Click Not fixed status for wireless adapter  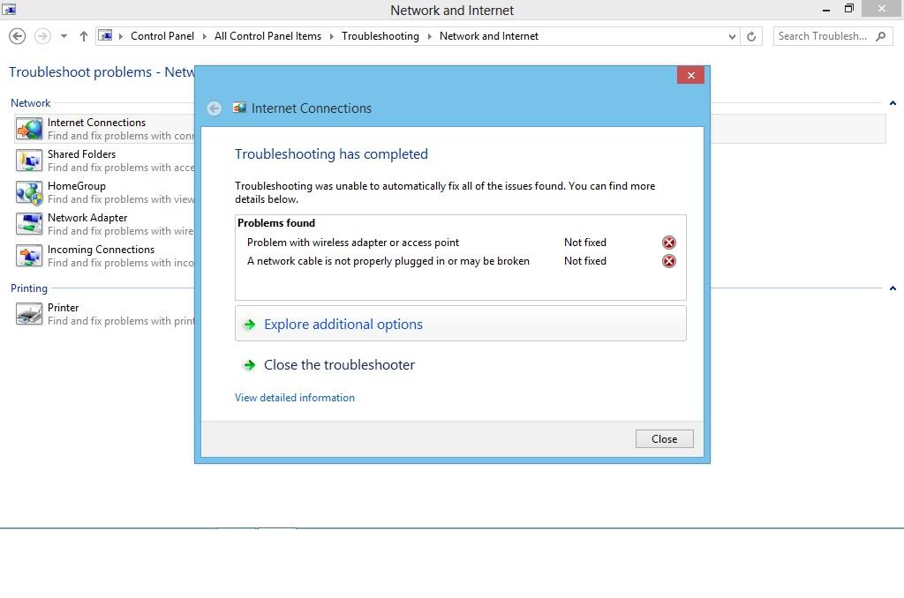[x=584, y=243]
